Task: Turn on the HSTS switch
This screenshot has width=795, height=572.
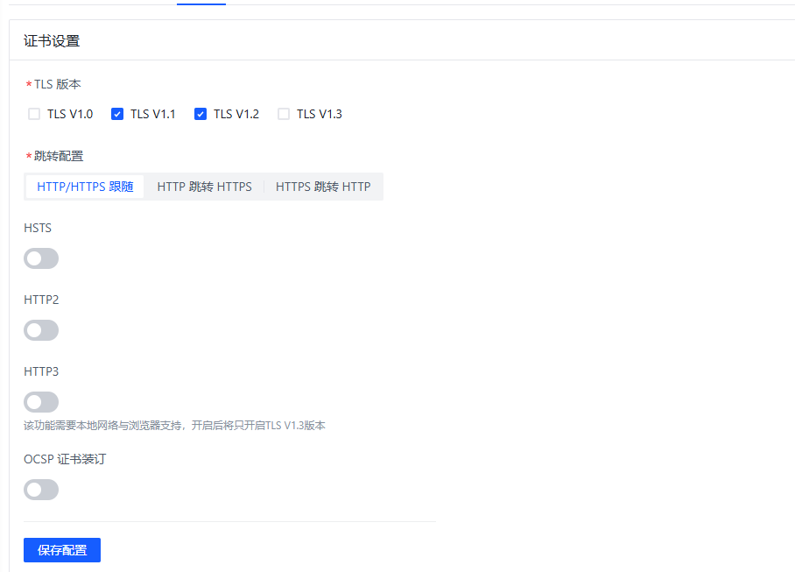Action: click(41, 258)
